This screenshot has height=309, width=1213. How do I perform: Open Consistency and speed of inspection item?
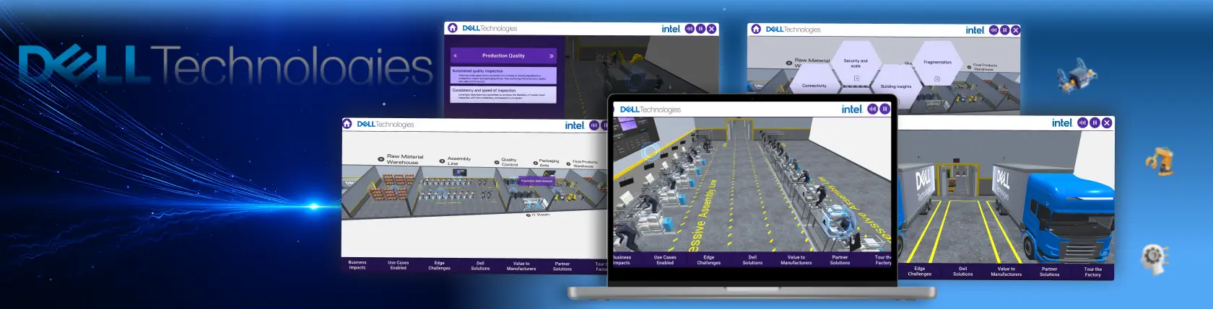[x=503, y=94]
